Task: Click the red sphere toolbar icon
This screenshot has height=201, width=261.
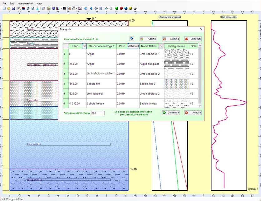Action: click(121, 8)
